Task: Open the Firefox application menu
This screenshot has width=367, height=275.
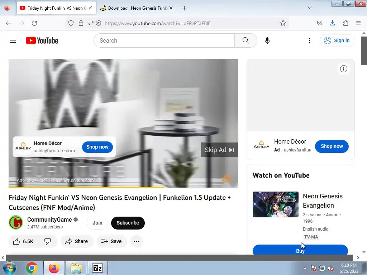Action: click(358, 23)
